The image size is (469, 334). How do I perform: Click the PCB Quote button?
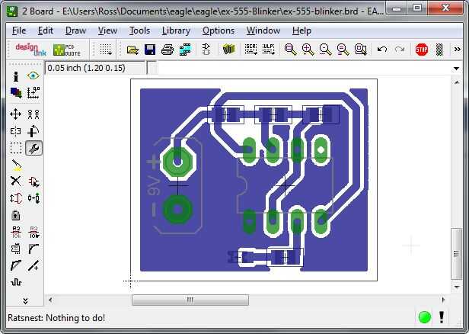(67, 50)
